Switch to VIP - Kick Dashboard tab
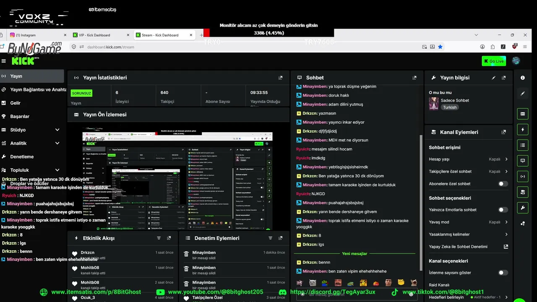 [101, 35]
